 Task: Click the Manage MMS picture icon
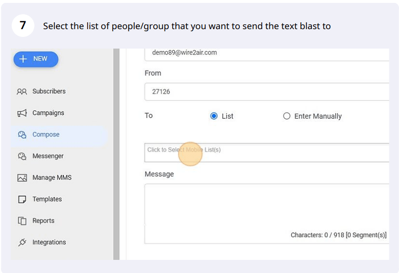pos(22,178)
